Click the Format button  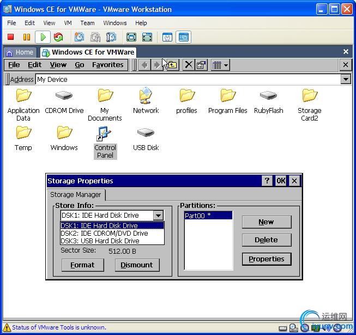(82, 265)
